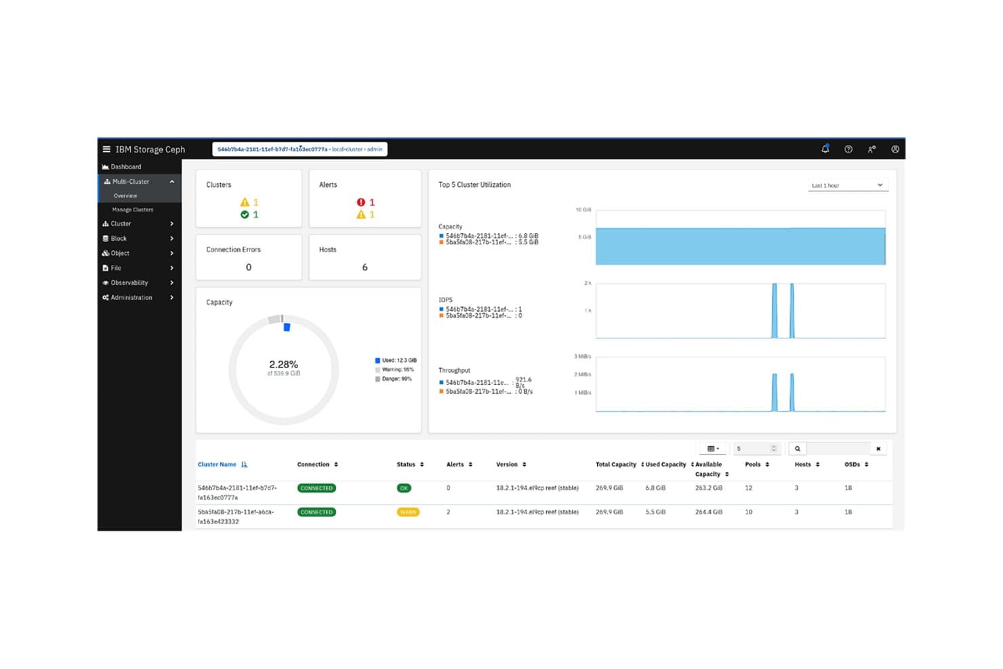Click the CONNECTED badge for cluster 5ba5fa08
The height and width of the screenshot is (669, 1003).
316,512
